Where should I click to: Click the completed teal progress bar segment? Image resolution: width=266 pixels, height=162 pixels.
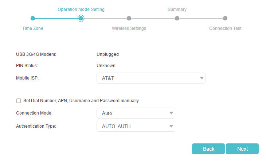point(56,18)
